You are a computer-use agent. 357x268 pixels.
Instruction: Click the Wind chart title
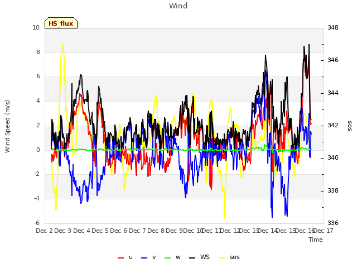tap(178, 6)
